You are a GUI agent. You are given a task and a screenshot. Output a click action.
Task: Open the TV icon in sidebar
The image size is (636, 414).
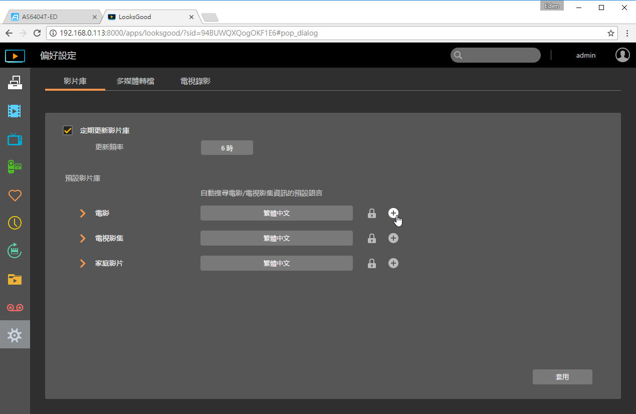point(15,139)
